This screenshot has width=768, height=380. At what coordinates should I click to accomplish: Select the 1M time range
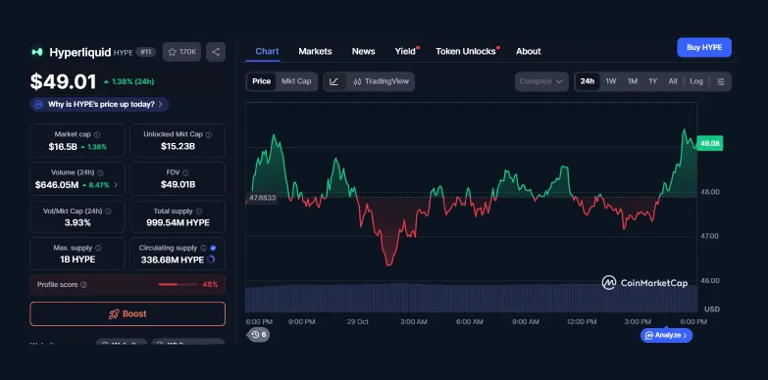coord(633,81)
